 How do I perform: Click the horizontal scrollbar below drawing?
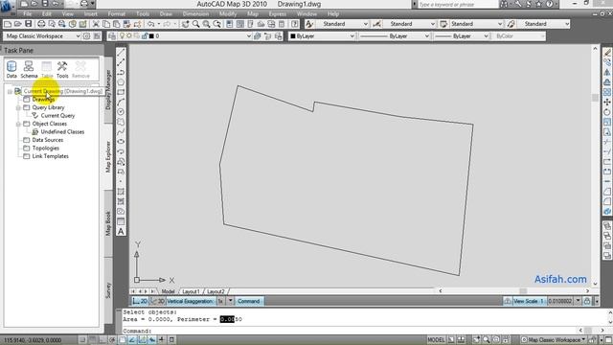[x=513, y=291]
